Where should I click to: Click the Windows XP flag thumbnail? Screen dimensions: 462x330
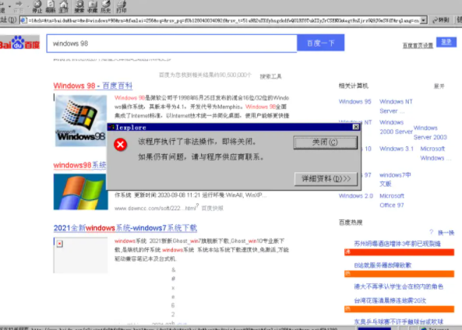coord(81,191)
